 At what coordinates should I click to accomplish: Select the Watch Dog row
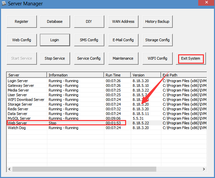click(x=107, y=128)
